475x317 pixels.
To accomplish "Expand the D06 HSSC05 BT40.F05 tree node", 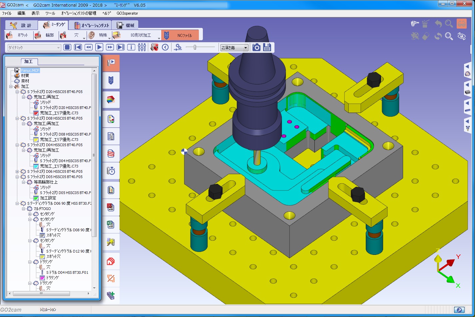I will 17,171.
